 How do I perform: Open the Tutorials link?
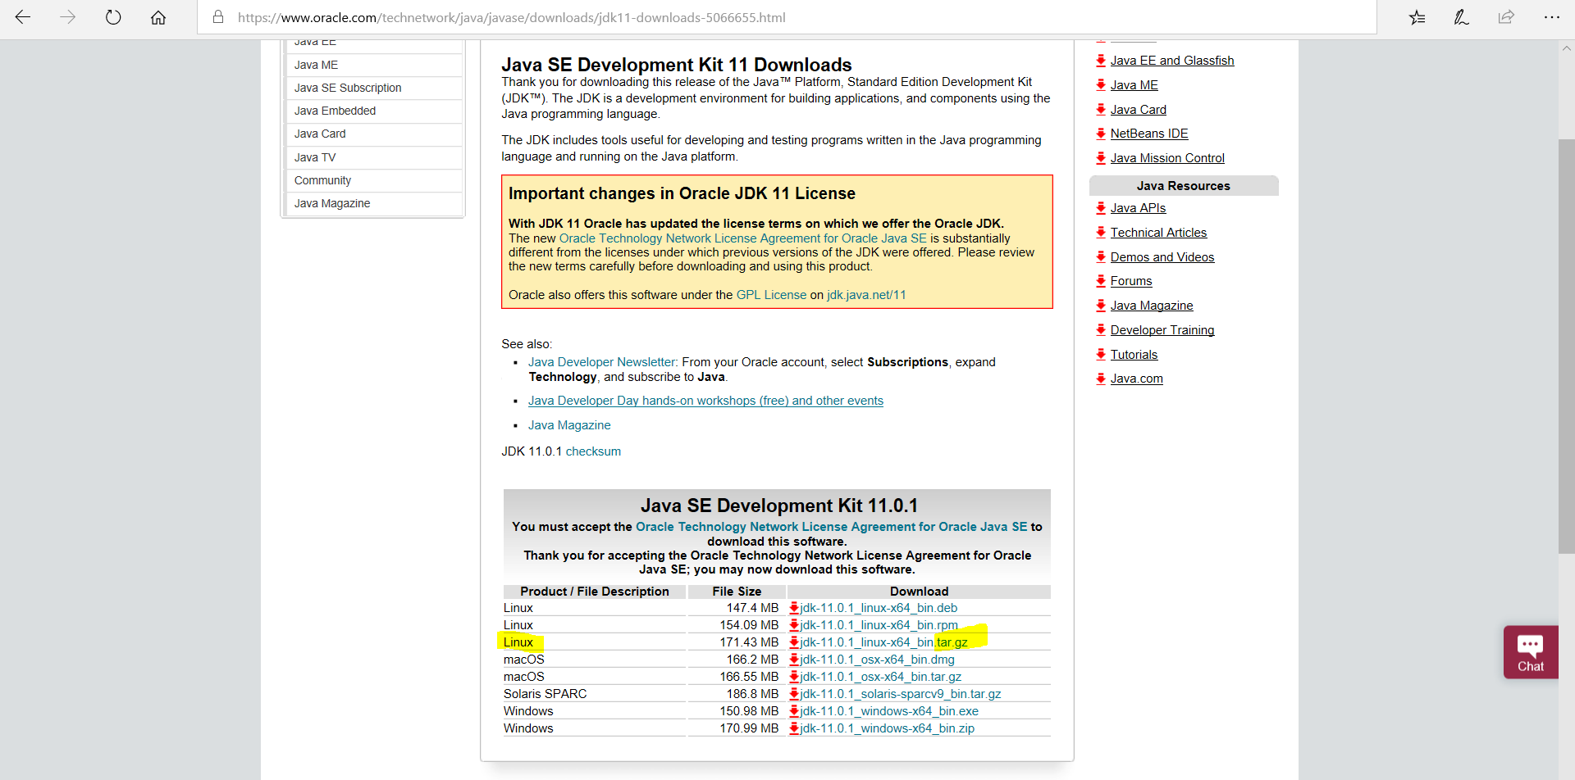point(1134,355)
